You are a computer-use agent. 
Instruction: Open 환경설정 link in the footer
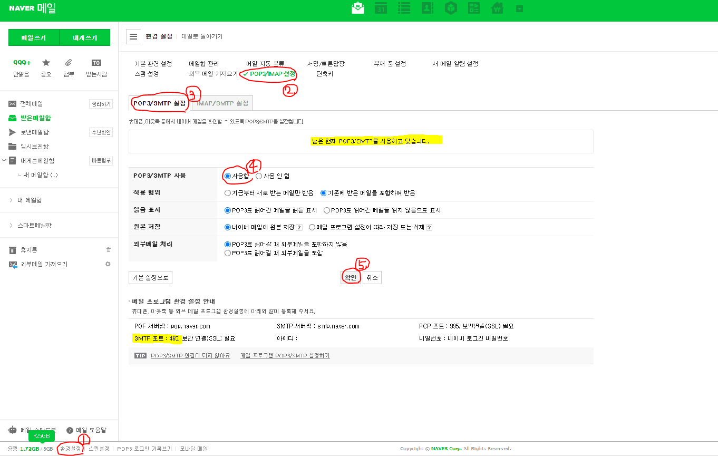point(71,449)
